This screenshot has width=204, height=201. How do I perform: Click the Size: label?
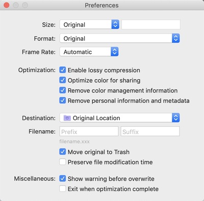(49, 25)
